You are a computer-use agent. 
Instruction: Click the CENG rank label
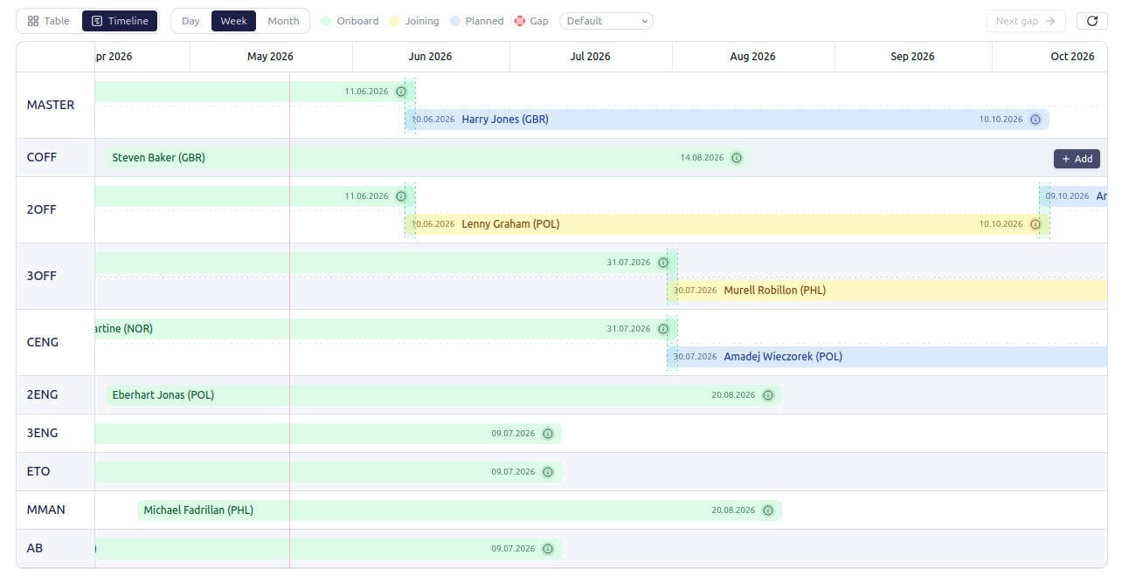click(x=43, y=343)
